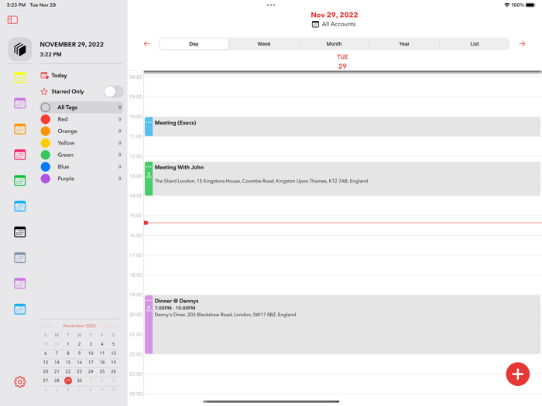This screenshot has width=542, height=406.
Task: Check the Wi-Fi status icon
Action: (506, 5)
